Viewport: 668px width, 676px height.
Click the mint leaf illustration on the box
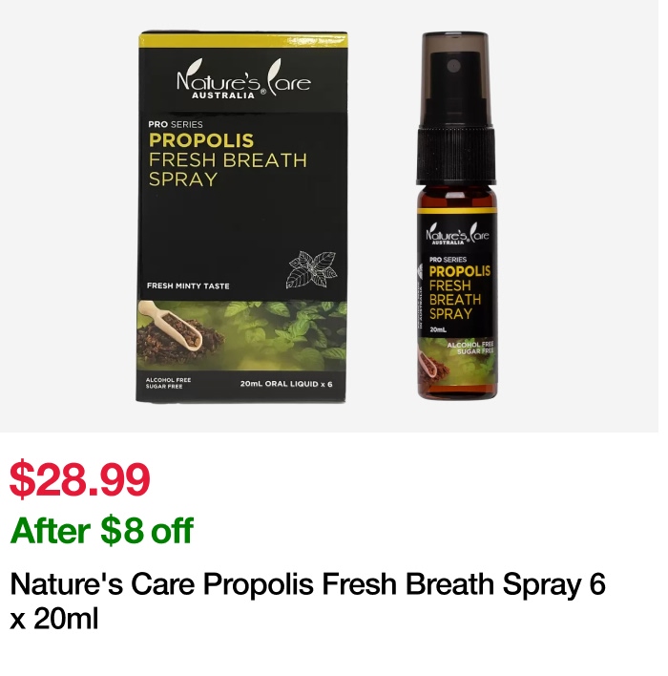pos(312,269)
